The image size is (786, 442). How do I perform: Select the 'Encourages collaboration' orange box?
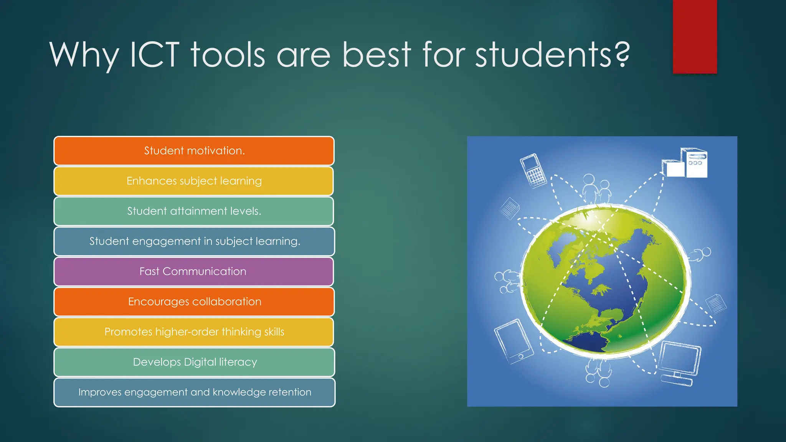(x=194, y=302)
